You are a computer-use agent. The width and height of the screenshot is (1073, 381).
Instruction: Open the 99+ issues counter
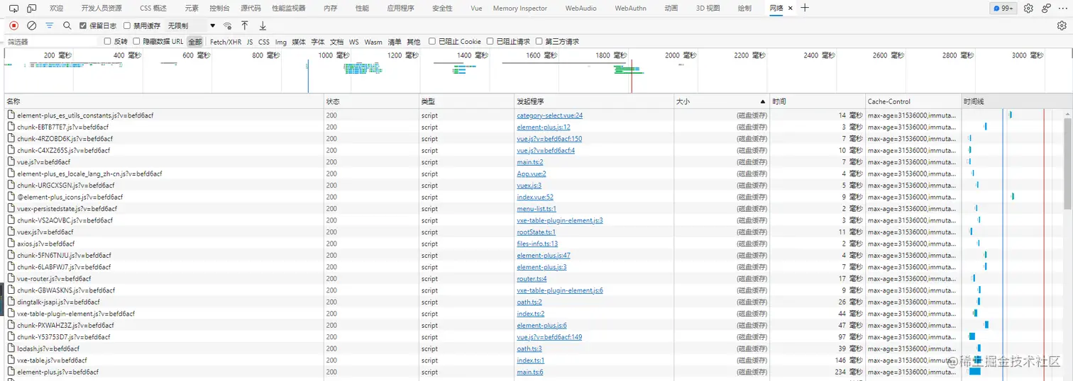[x=1002, y=8]
